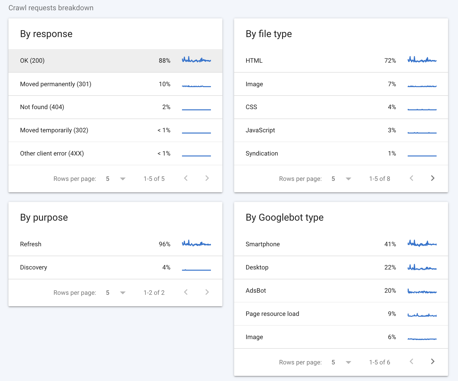Click the 72% value for HTML
The height and width of the screenshot is (381, 458).
[x=390, y=61]
